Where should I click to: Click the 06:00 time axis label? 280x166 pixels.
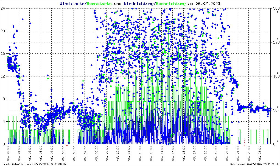(74, 153)
